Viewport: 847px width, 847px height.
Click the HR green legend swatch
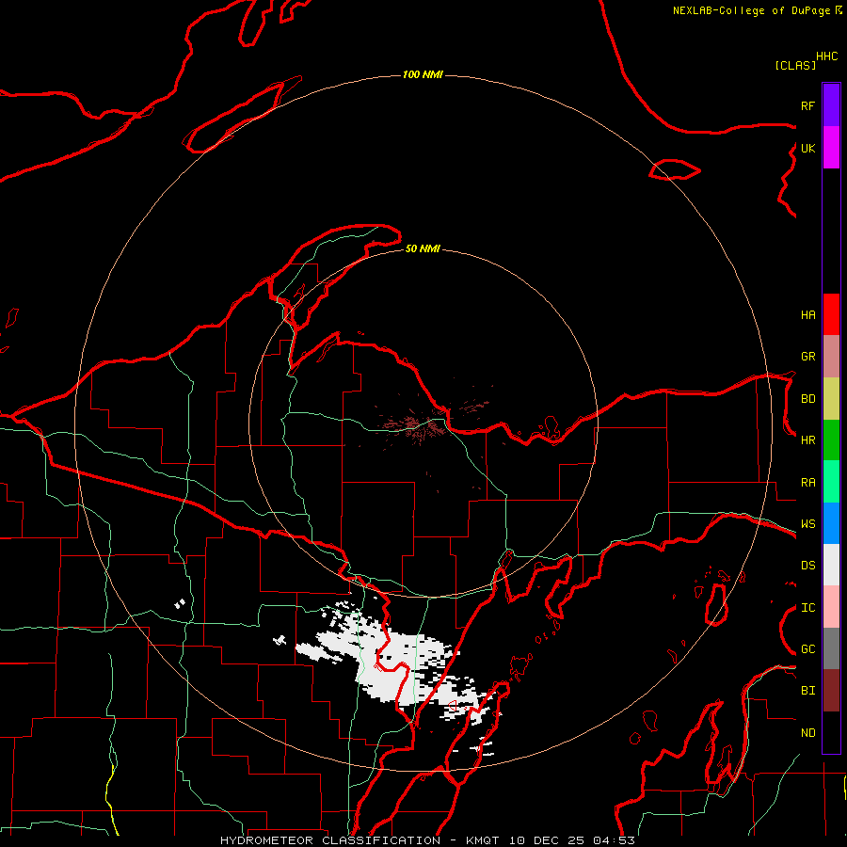tap(831, 440)
